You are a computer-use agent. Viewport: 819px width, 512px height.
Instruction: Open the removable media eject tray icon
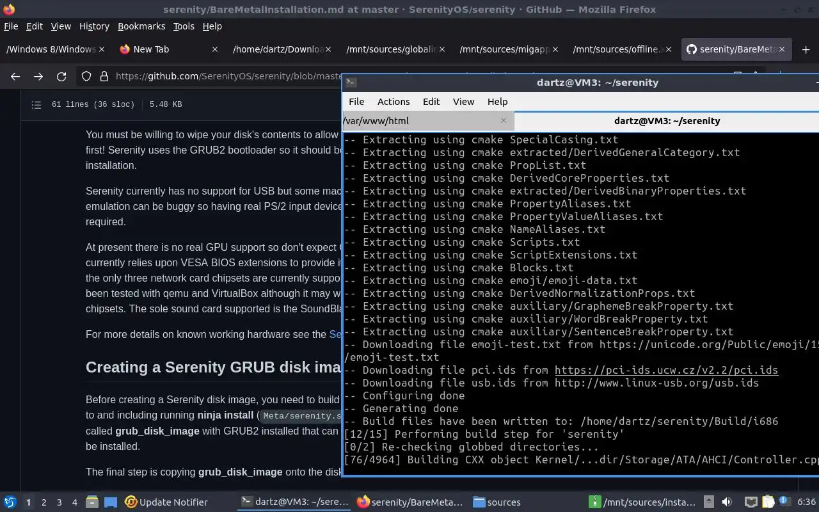click(708, 502)
